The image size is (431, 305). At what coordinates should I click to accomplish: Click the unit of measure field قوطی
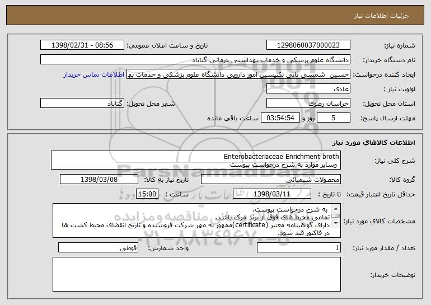[x=98, y=247]
